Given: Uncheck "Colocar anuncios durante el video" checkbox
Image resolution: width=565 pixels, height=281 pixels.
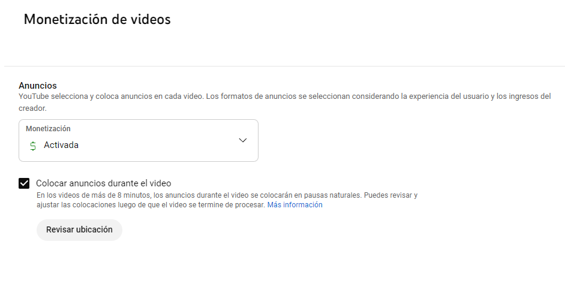Looking at the screenshot, I should pyautogui.click(x=24, y=183).
